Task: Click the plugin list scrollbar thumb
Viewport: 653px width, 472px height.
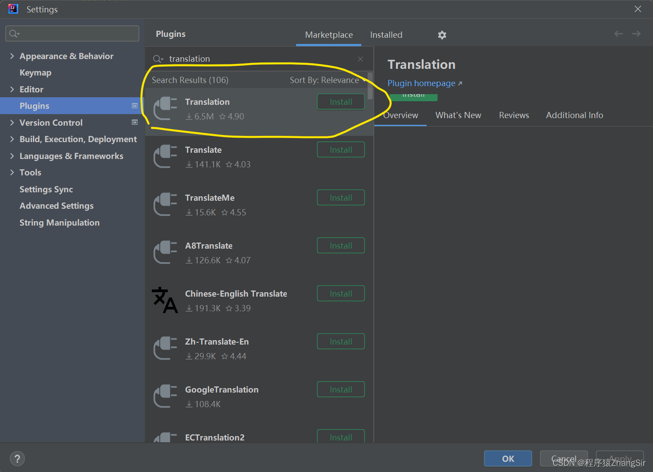Action: click(370, 86)
